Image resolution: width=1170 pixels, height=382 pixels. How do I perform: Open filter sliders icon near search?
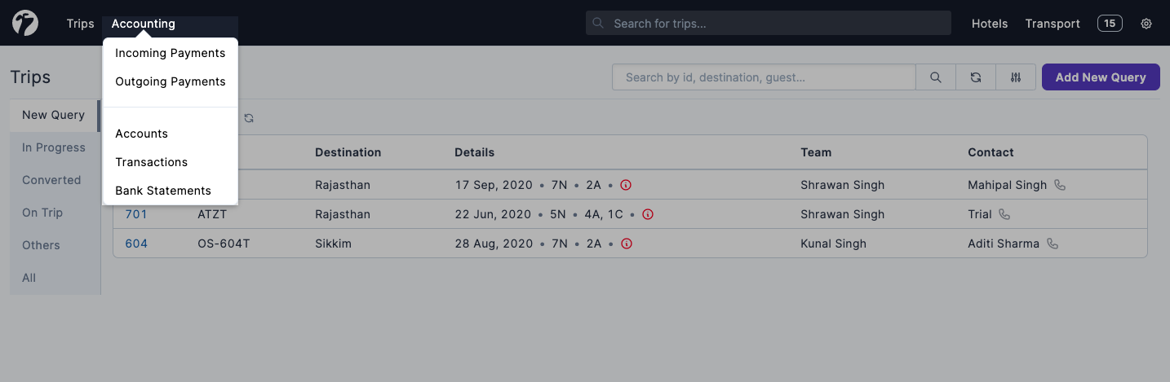pos(1016,77)
